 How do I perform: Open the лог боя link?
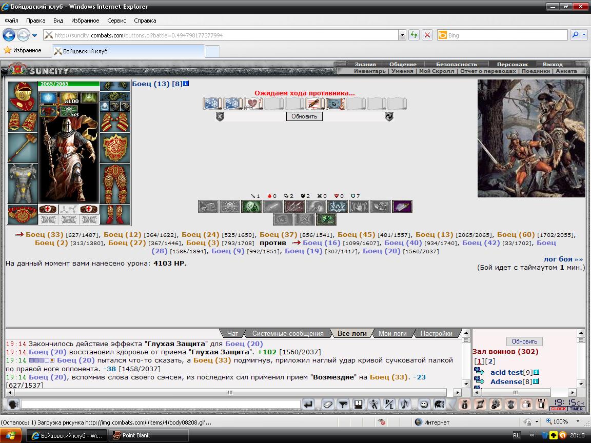[563, 259]
